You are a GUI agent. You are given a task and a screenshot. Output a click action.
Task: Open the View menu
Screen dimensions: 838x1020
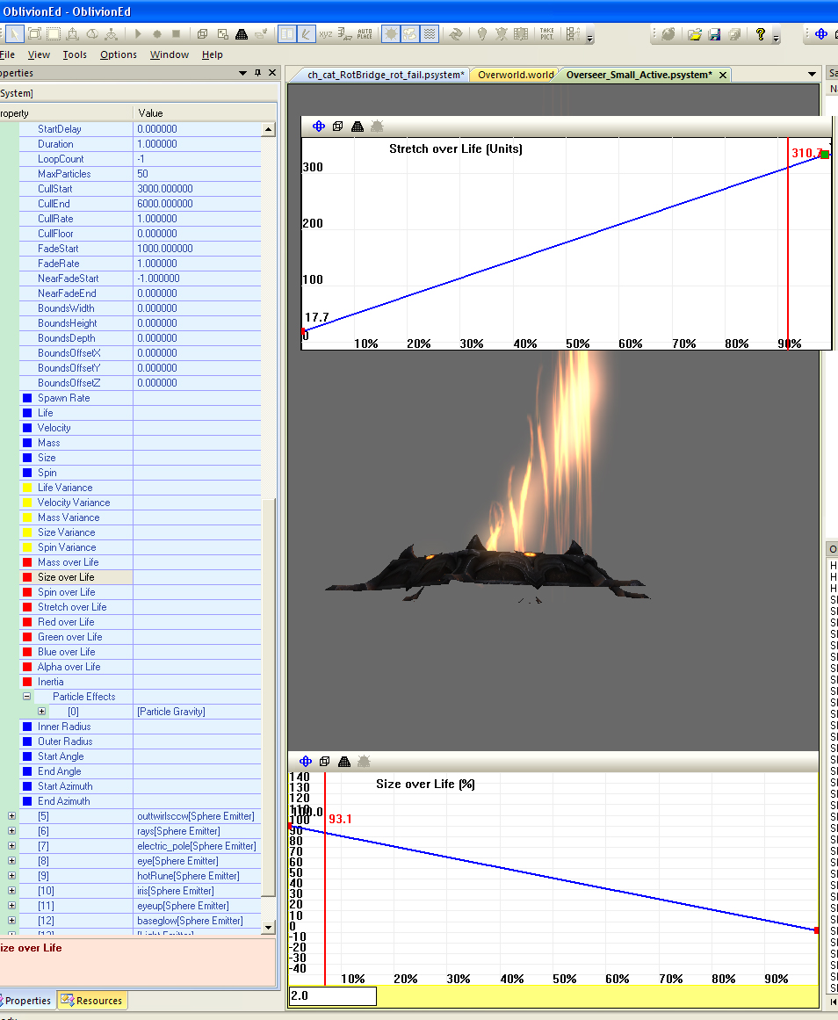(x=39, y=54)
